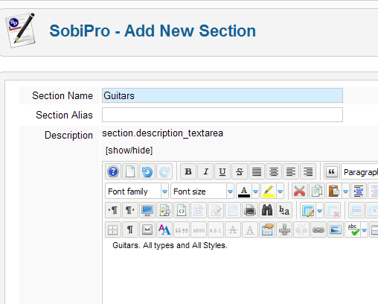378x304 pixels.
Task: Click the editor help question mark icon
Action: tap(113, 171)
